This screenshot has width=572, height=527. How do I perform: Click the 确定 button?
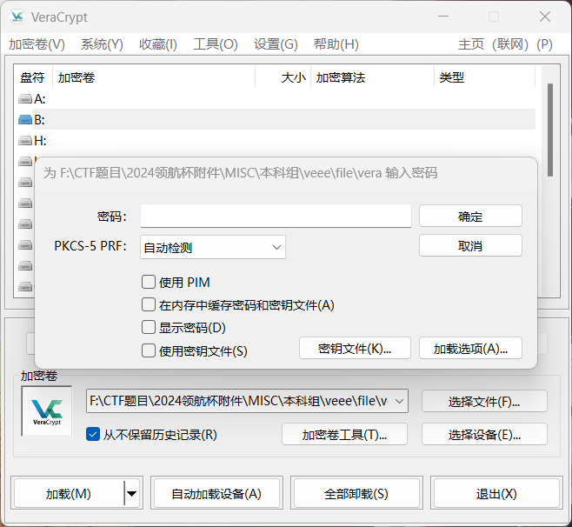[x=470, y=217]
